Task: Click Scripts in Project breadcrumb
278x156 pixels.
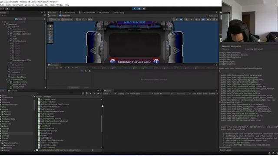Action: pyautogui.click(x=47, y=97)
